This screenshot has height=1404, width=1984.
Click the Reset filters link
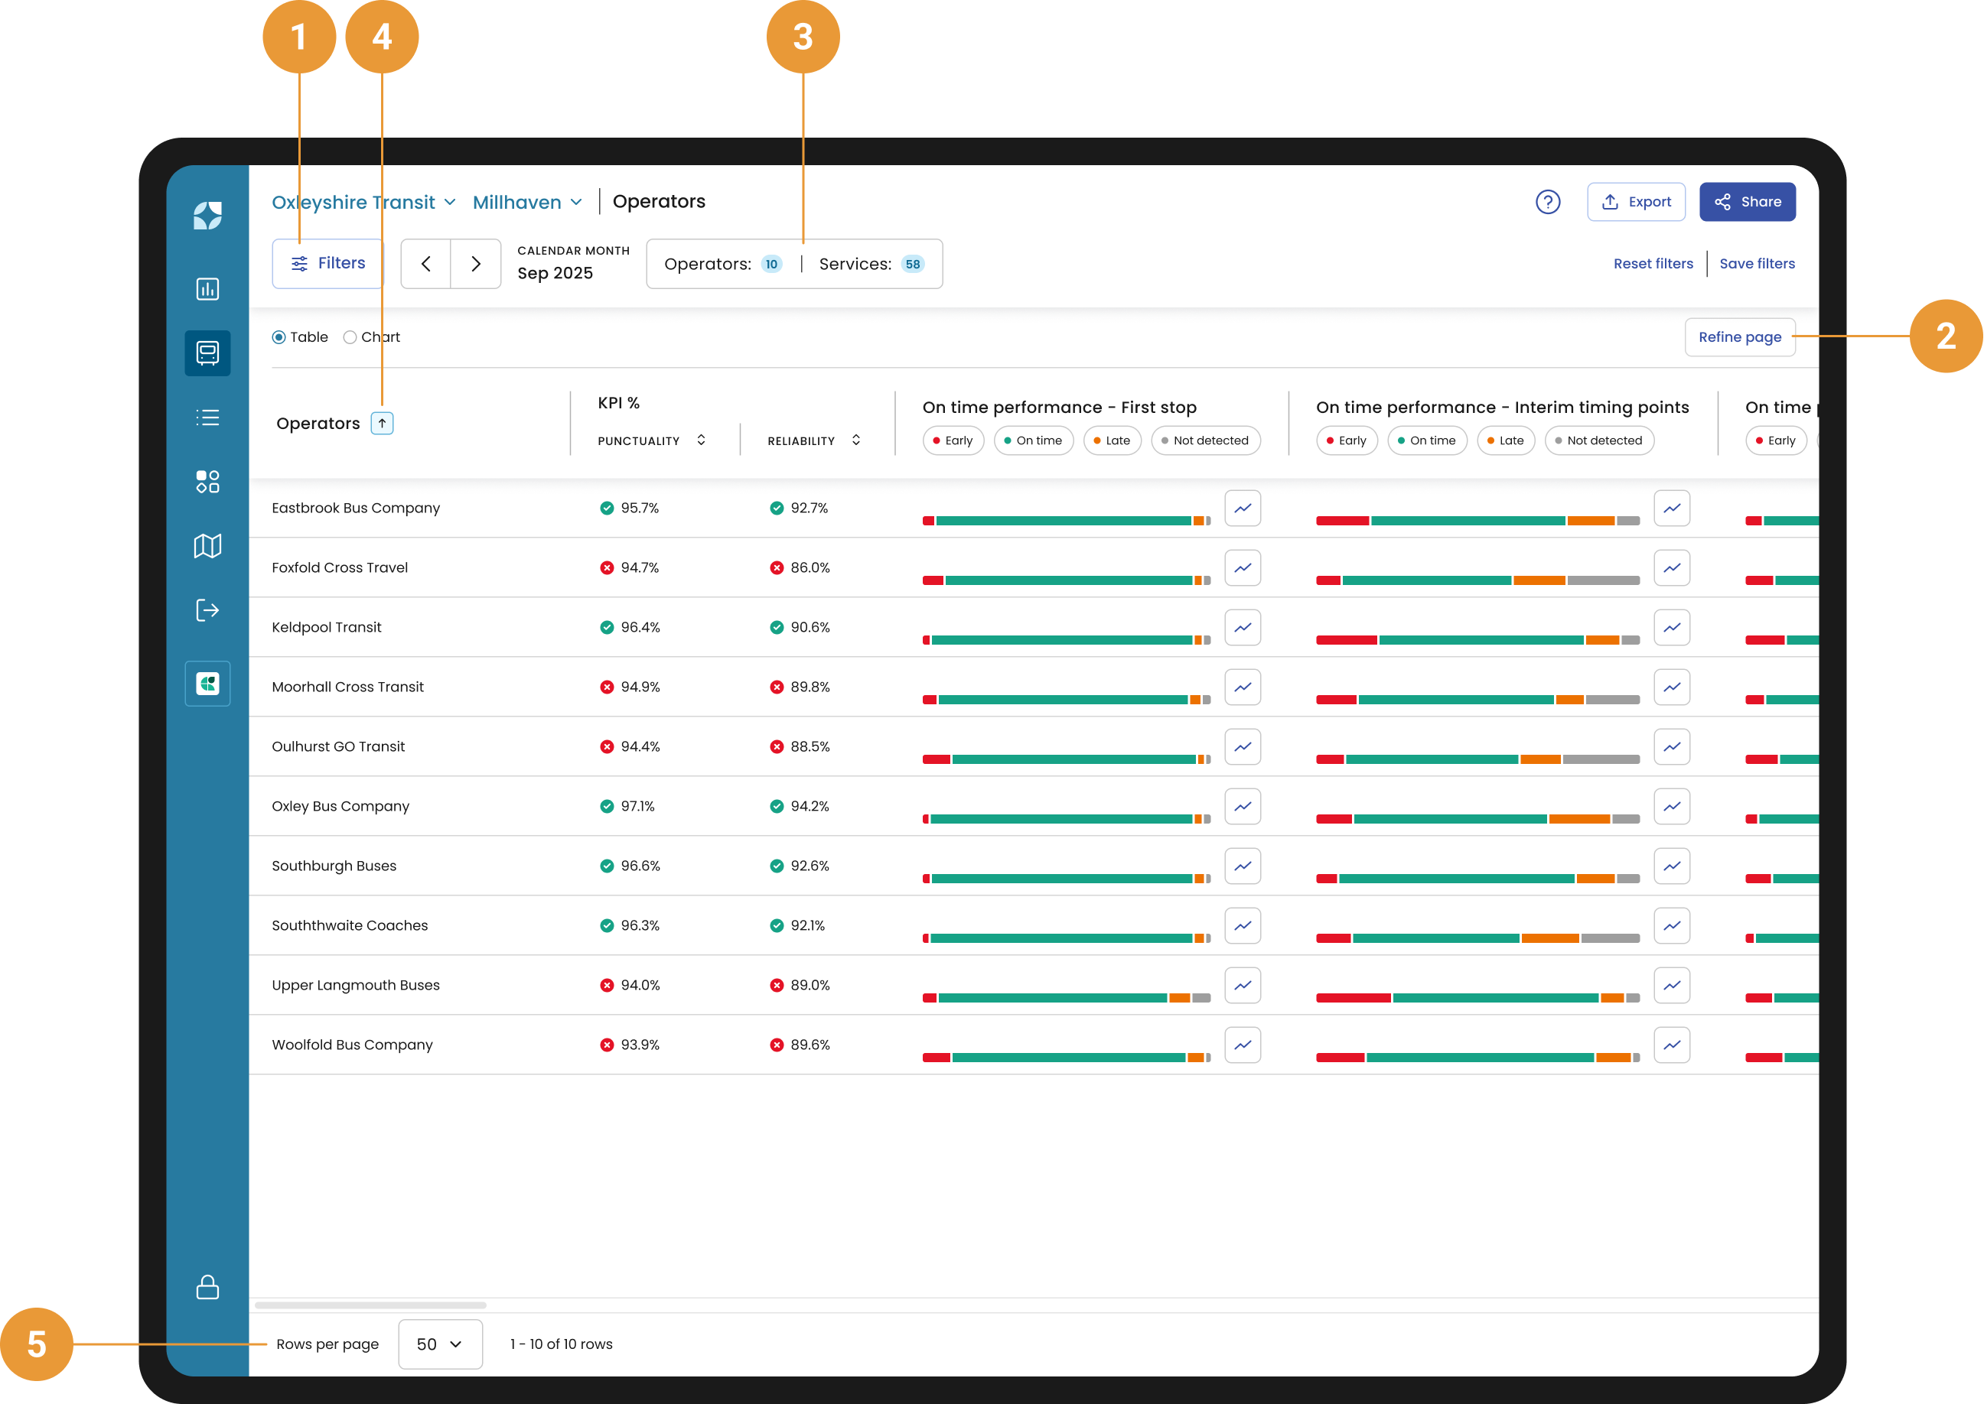pos(1652,264)
